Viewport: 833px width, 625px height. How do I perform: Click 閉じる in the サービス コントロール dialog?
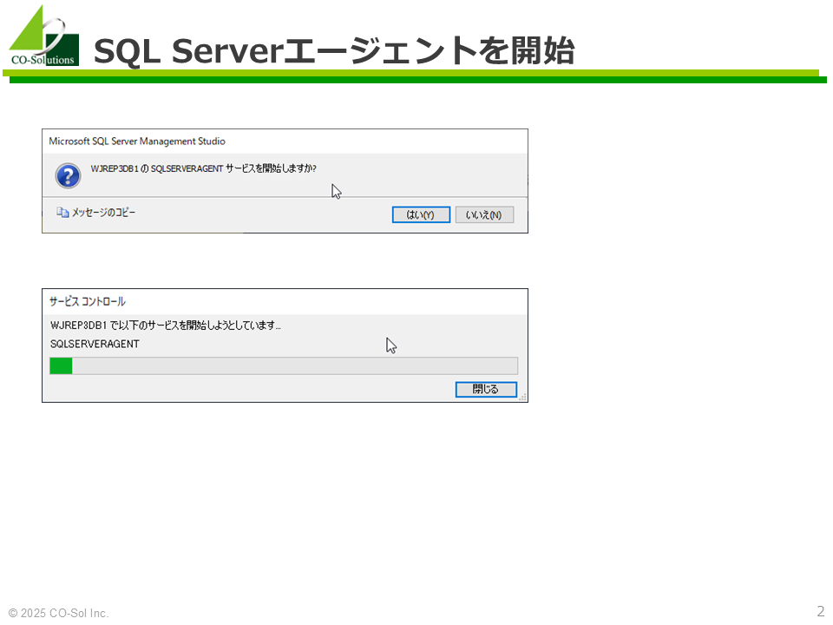pos(486,389)
